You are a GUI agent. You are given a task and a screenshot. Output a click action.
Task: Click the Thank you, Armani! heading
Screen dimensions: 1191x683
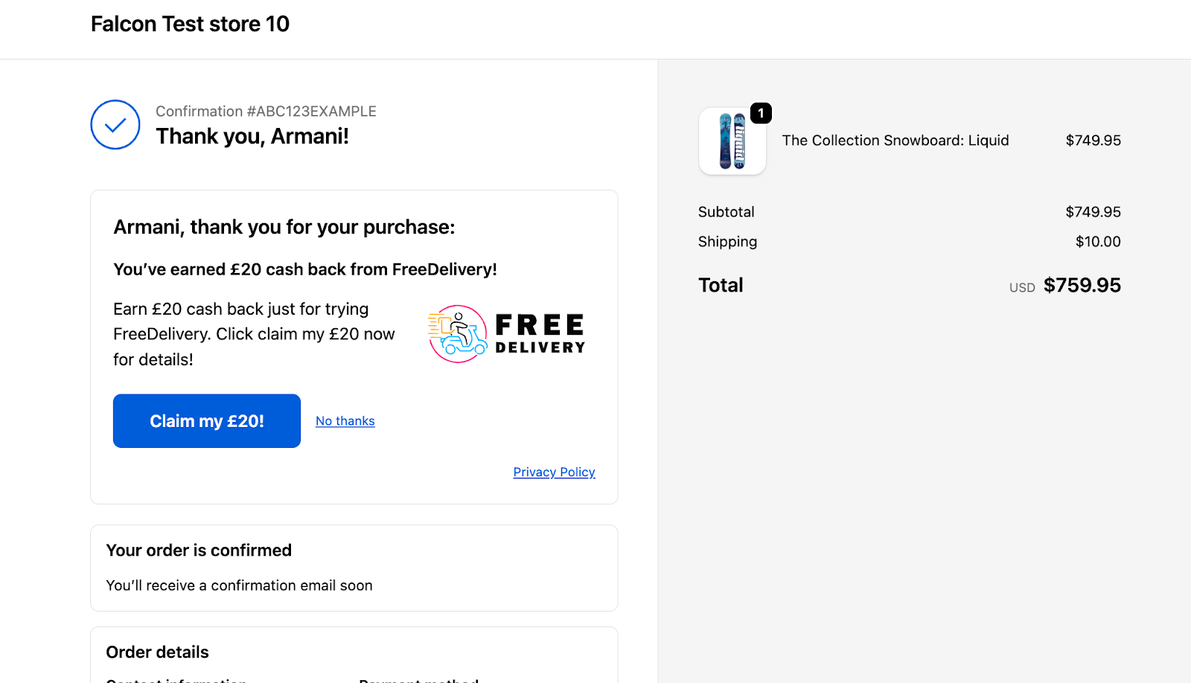click(x=252, y=137)
